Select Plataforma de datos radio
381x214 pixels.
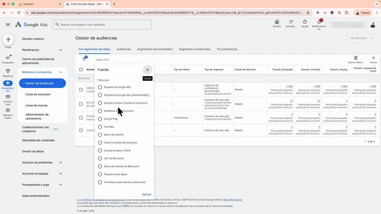(100, 174)
